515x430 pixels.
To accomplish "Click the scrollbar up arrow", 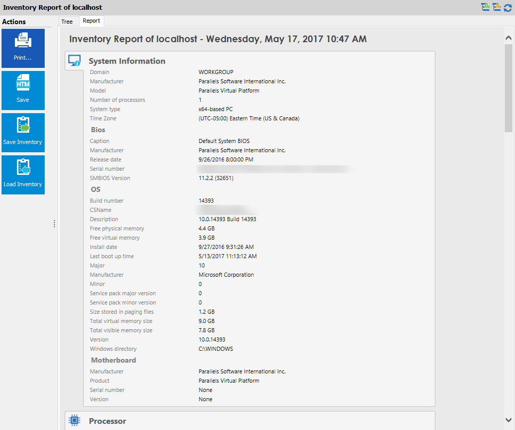I will pyautogui.click(x=508, y=38).
